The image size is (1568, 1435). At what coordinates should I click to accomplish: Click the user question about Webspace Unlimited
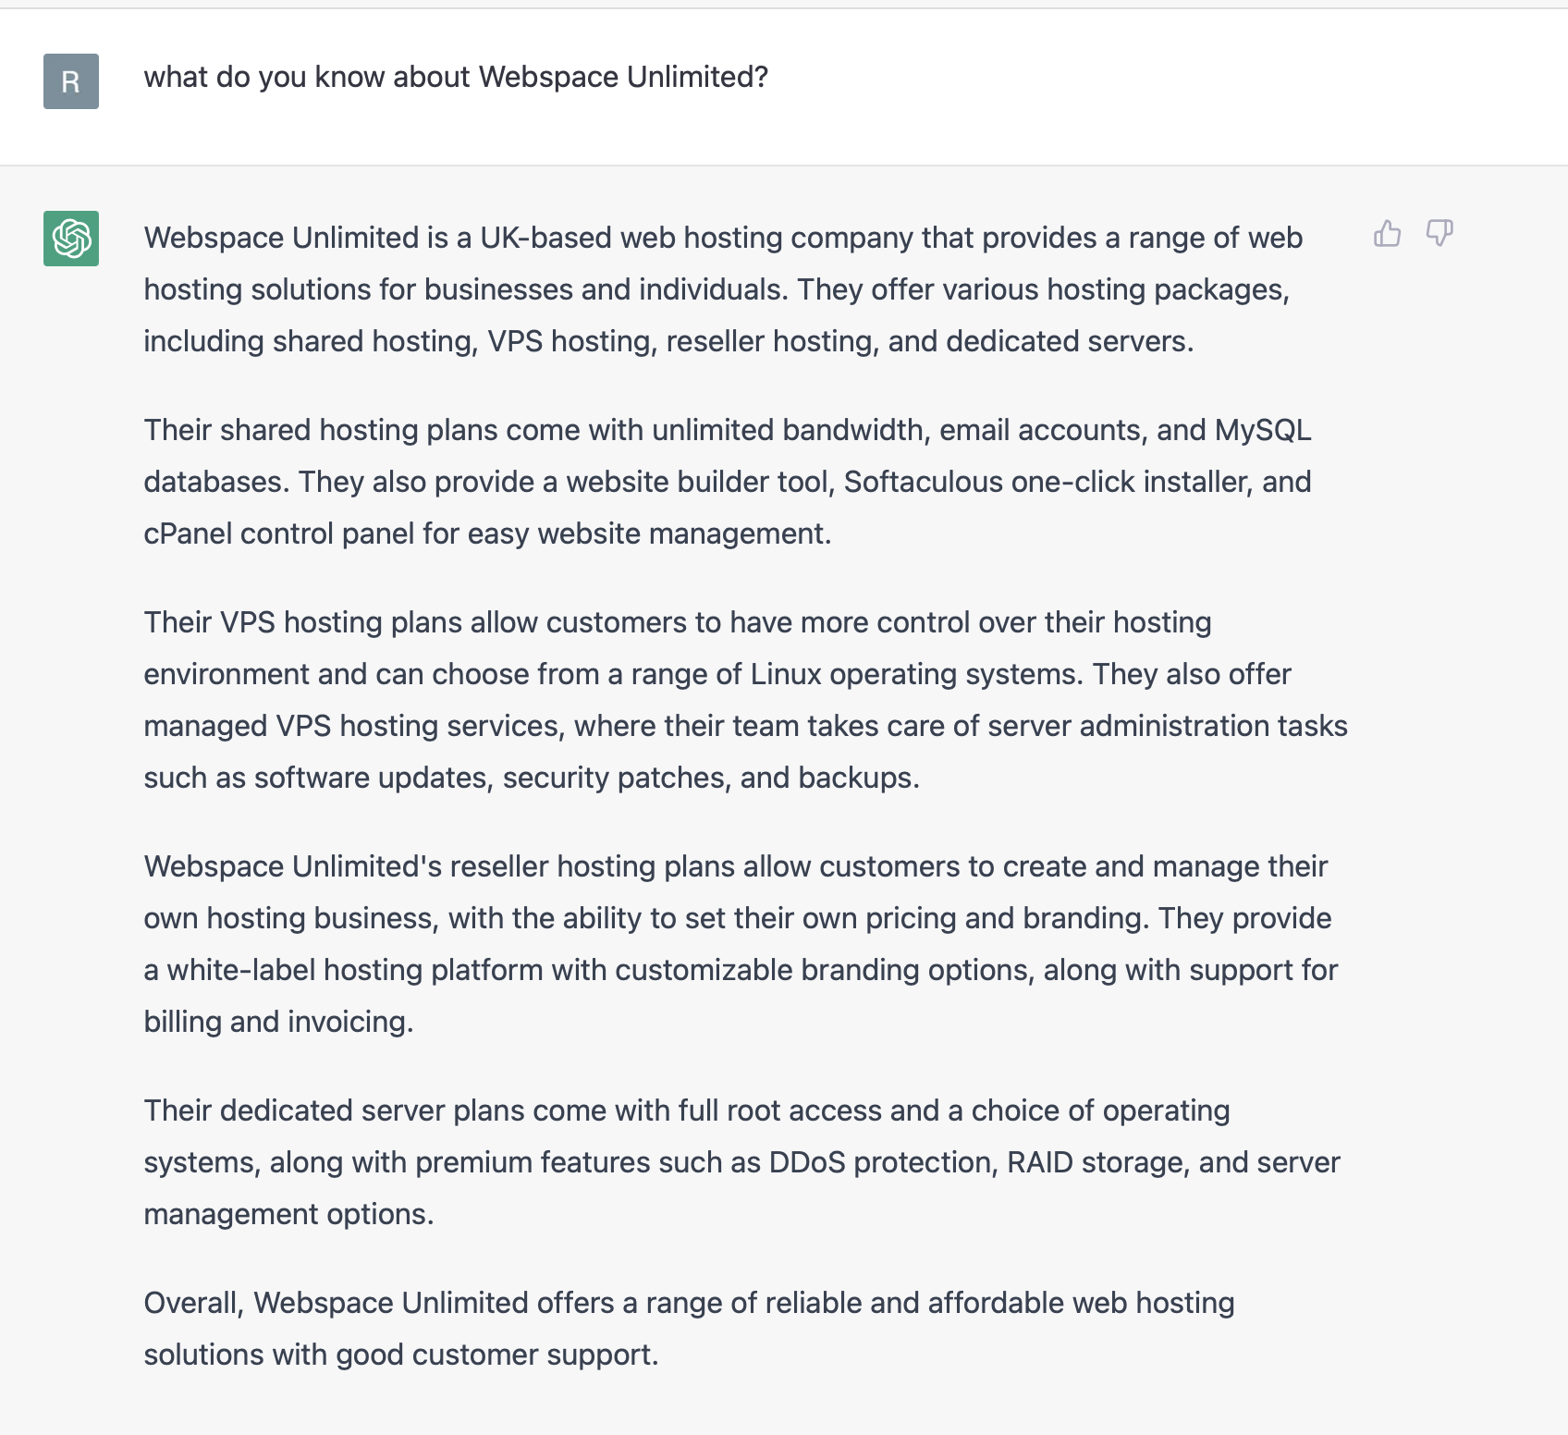tap(456, 77)
